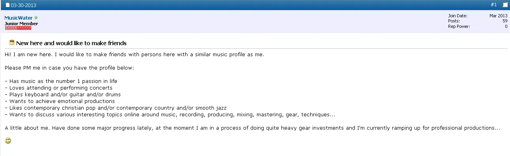Click the Mar 2013 join date value
This screenshot has height=156, width=510.
(498, 16)
